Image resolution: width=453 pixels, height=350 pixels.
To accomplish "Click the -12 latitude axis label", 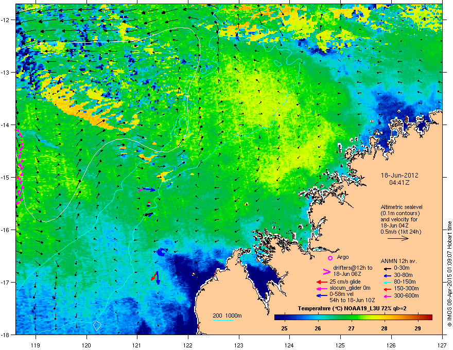I will tap(6, 20).
